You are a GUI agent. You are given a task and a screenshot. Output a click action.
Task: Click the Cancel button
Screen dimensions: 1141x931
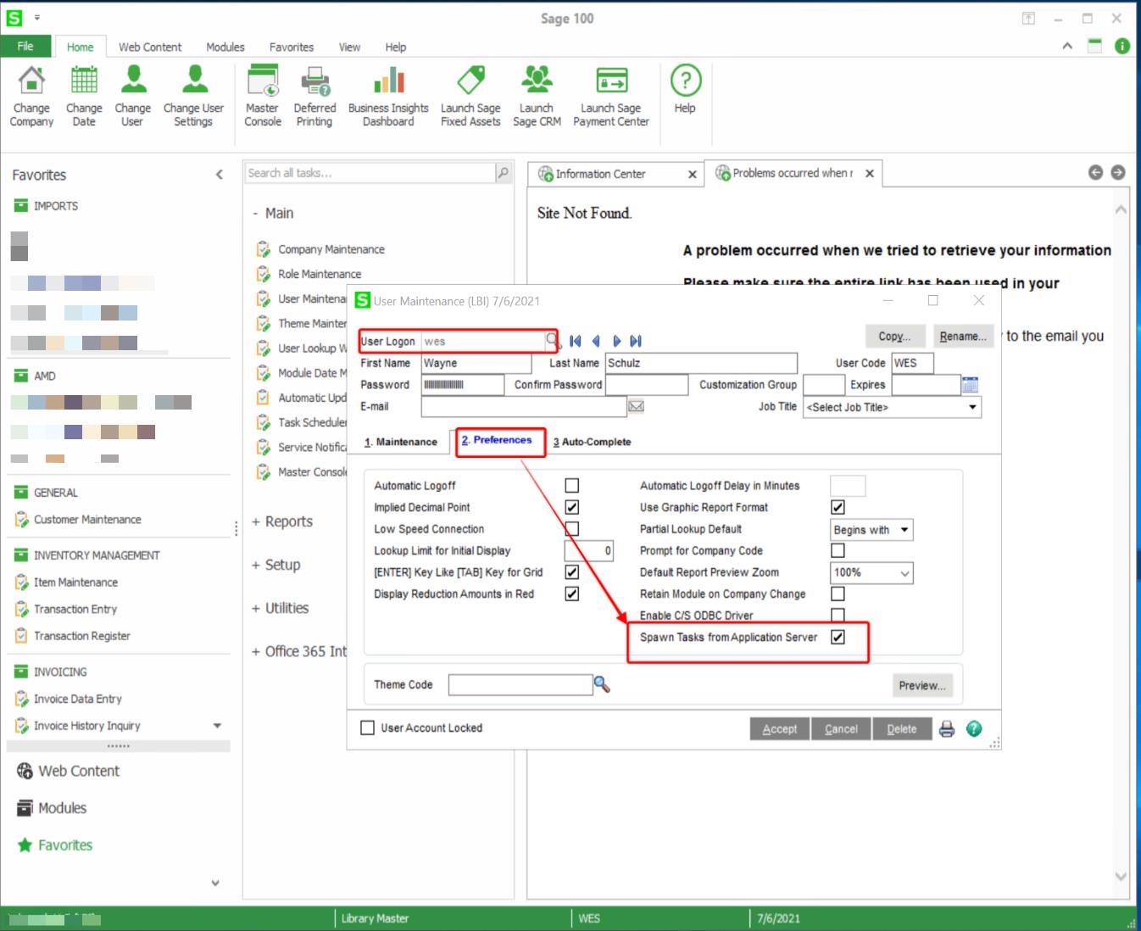[x=841, y=729]
